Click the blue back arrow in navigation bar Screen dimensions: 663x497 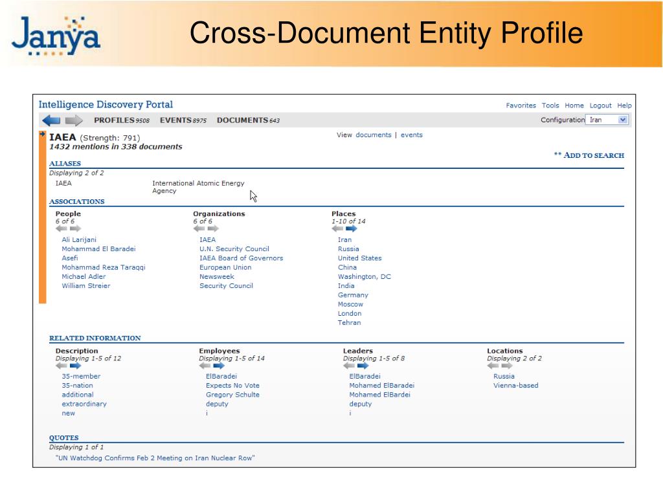52,120
